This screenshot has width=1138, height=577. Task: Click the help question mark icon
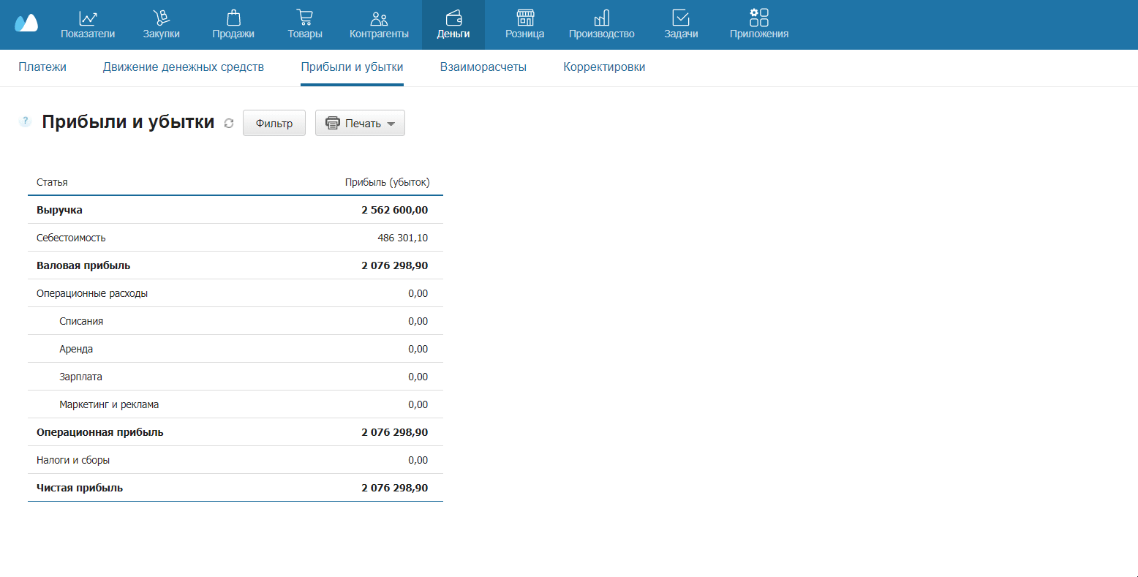tap(25, 121)
